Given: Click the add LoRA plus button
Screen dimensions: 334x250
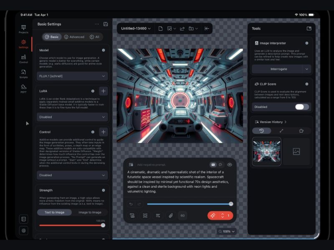Looking at the screenshot, I should [x=103, y=91].
